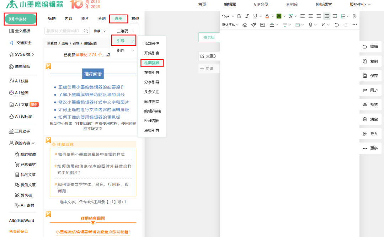Screen dimensions: 384x237
Task: Toggle left alignment in toolbar
Action: click(302, 16)
